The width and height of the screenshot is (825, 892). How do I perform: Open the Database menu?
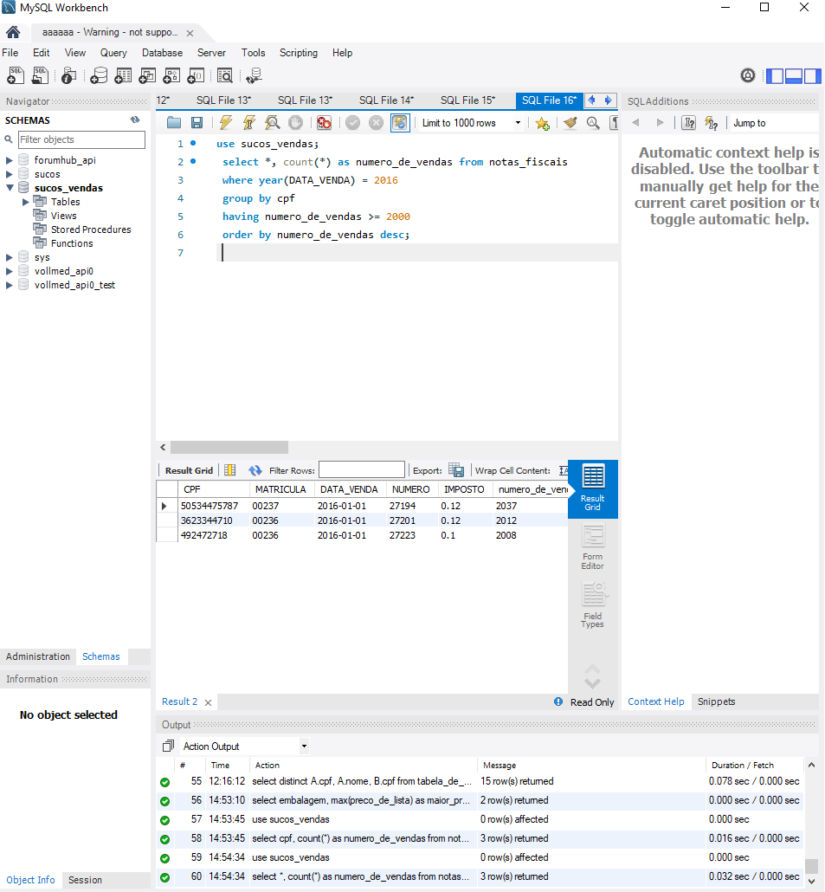pyautogui.click(x=162, y=53)
